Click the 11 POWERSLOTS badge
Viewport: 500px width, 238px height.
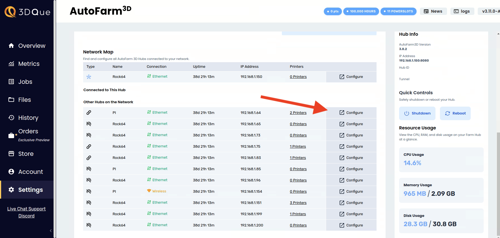coord(398,11)
